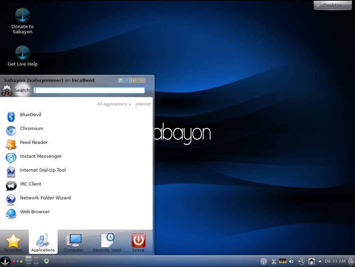Click the Sabayon launcher anchor button
This screenshot has height=267, width=355.
pos(5,261)
